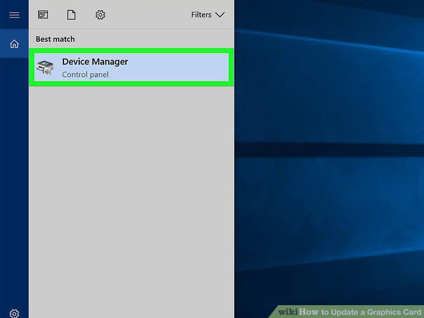Filter results by Settings gear icon
424x318 pixels.
[x=100, y=15]
